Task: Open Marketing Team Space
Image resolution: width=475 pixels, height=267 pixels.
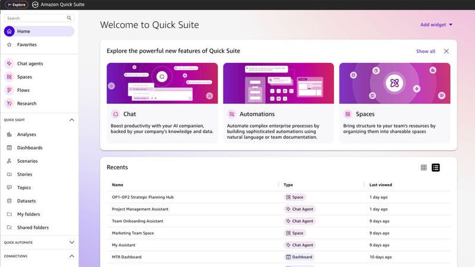Action: [133, 233]
